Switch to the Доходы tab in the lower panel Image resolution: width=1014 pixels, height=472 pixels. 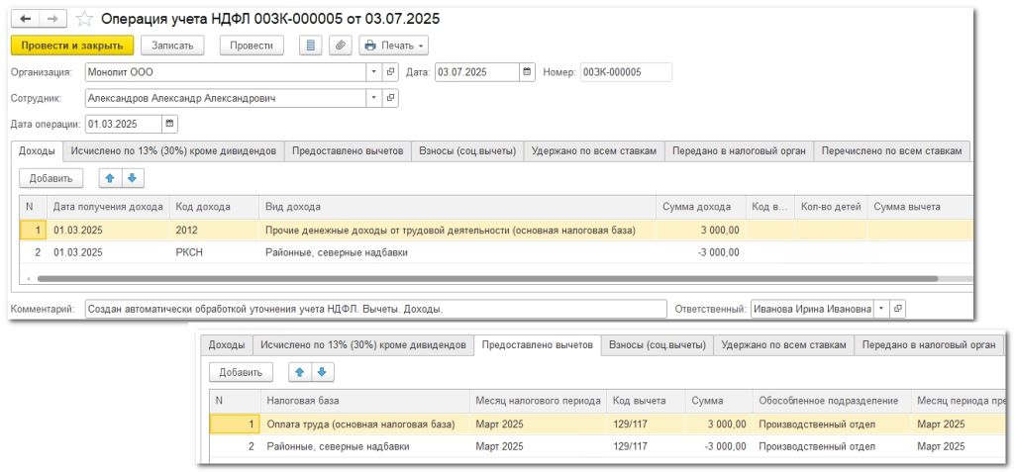(227, 345)
